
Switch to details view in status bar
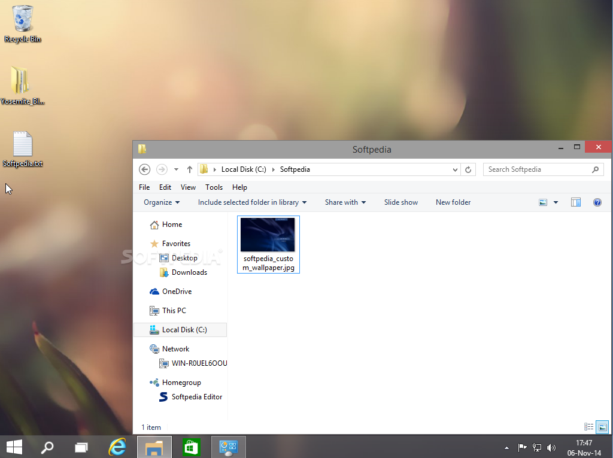pos(589,427)
